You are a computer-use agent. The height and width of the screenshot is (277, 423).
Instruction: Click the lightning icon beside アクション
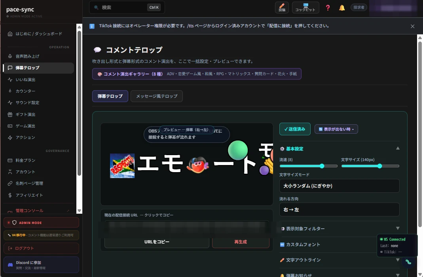[x=10, y=138]
